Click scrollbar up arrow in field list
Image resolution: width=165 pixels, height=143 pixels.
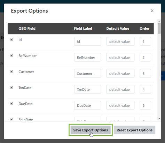pyautogui.click(x=159, y=21)
